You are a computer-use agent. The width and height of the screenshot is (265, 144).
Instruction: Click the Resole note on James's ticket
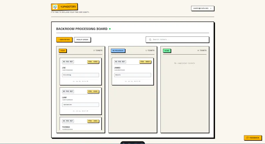[x=132, y=75]
